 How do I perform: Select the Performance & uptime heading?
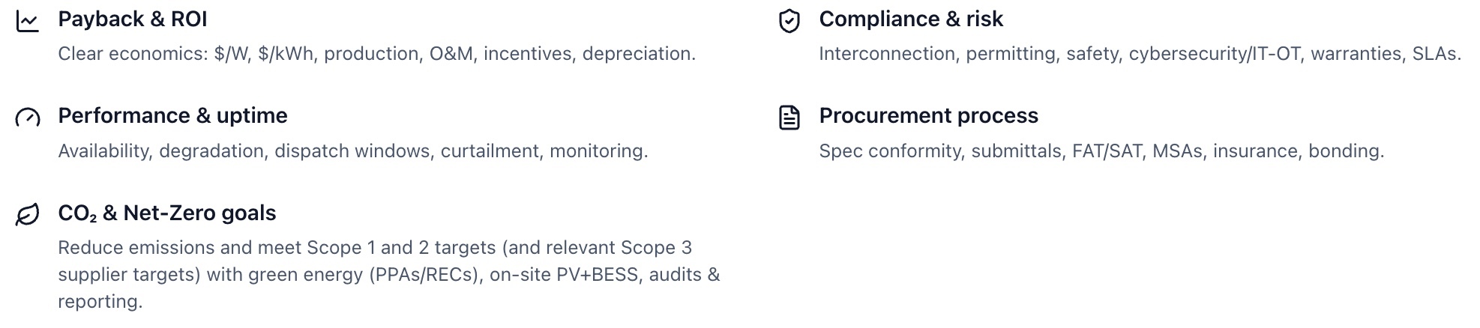(x=172, y=116)
